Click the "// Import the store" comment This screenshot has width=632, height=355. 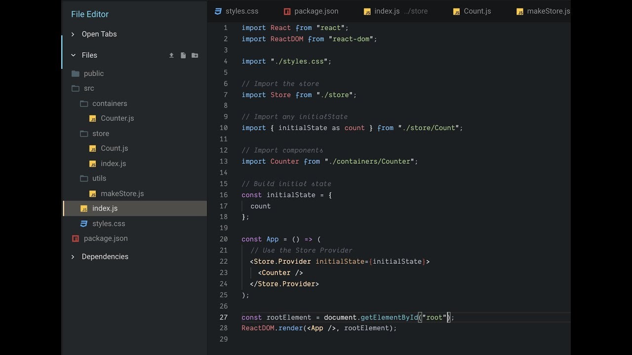(x=280, y=84)
